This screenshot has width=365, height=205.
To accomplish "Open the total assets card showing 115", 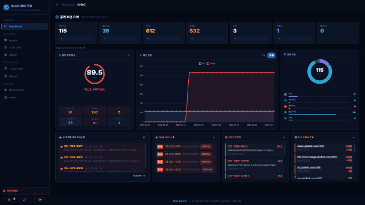I will tap(76, 33).
